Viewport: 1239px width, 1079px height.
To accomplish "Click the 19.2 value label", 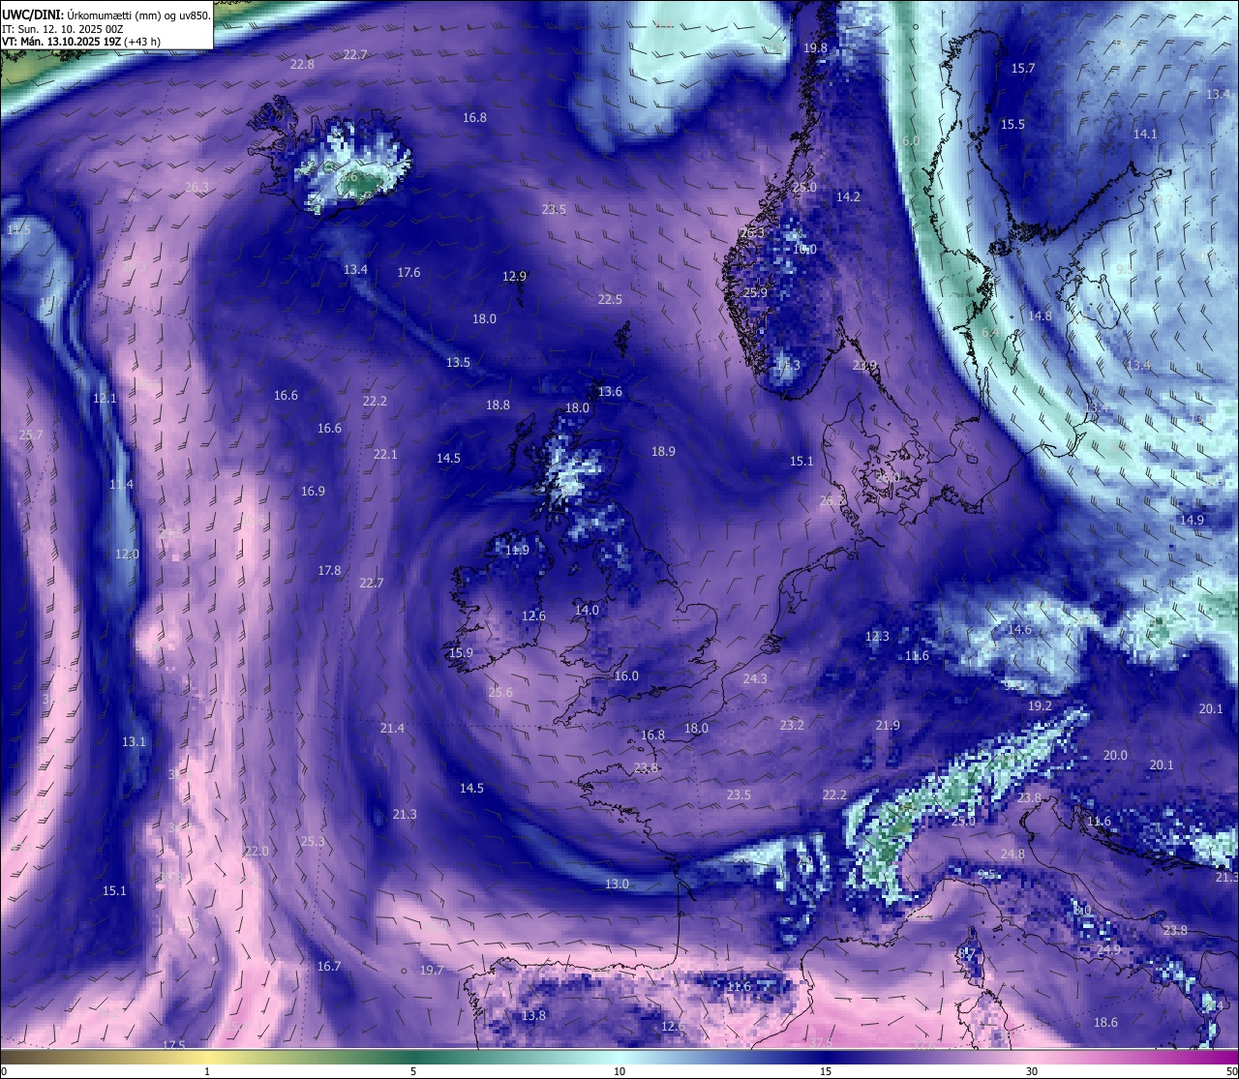I will [x=1040, y=706].
